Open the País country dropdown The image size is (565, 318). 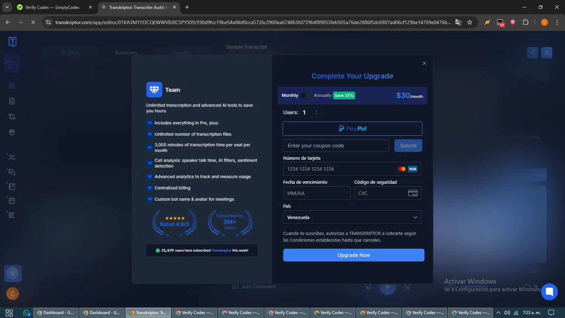[352, 217]
